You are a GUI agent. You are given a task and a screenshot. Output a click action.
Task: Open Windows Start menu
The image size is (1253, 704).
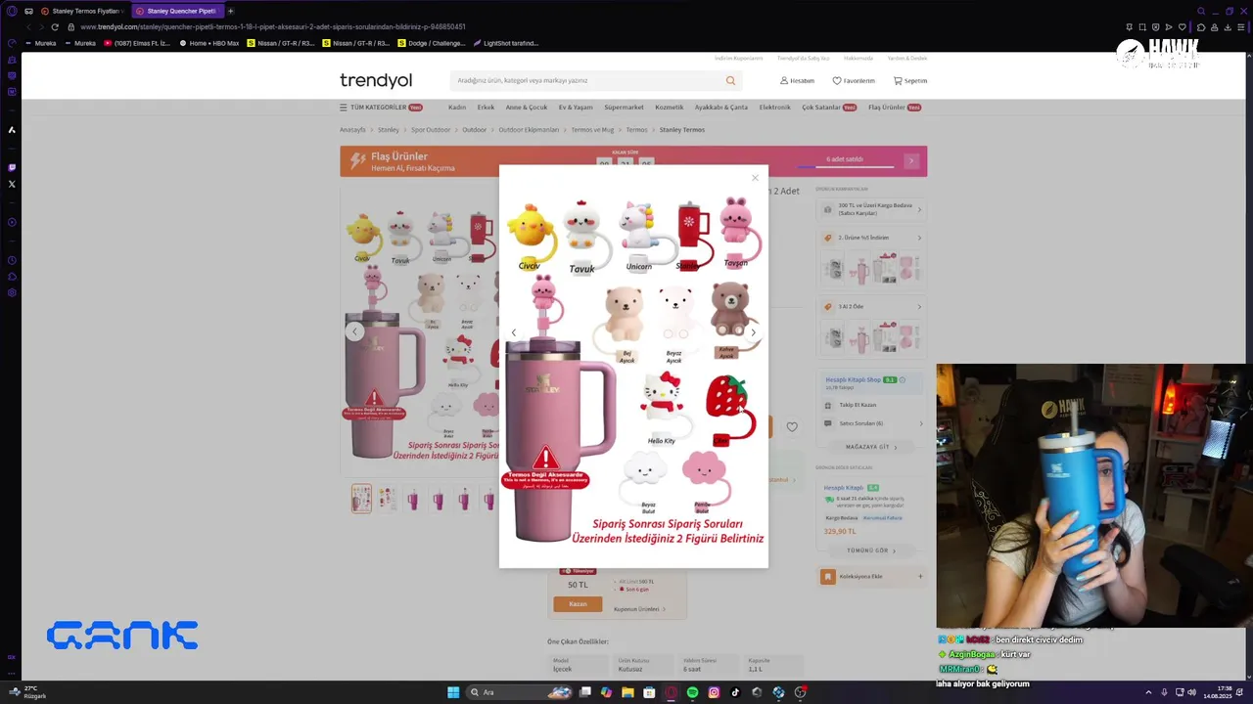453,692
